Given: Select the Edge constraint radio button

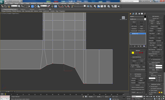Looking at the screenshot, I should click(156, 22).
